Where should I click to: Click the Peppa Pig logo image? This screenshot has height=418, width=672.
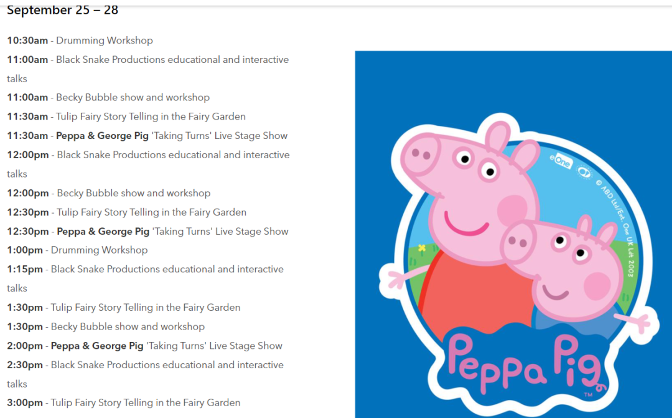513,234
